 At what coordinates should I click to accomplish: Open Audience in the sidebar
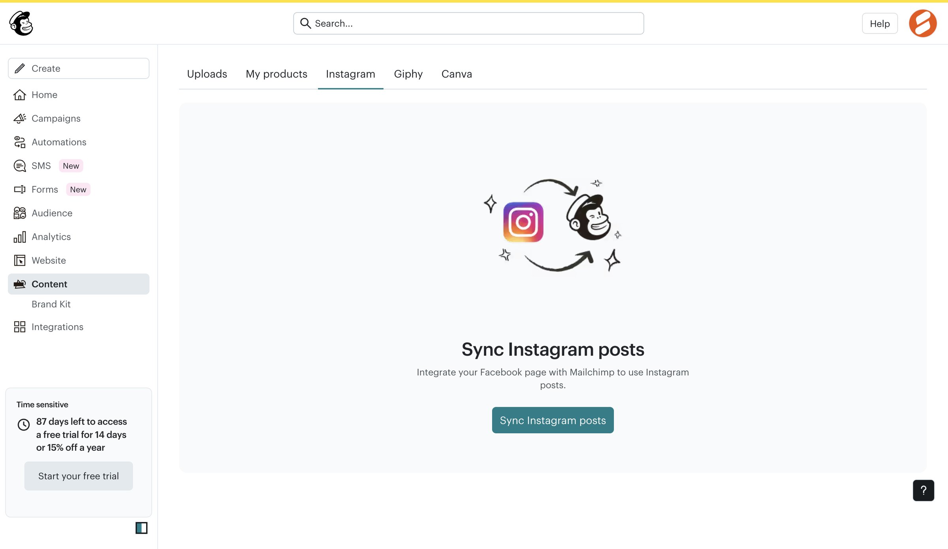pos(79,213)
